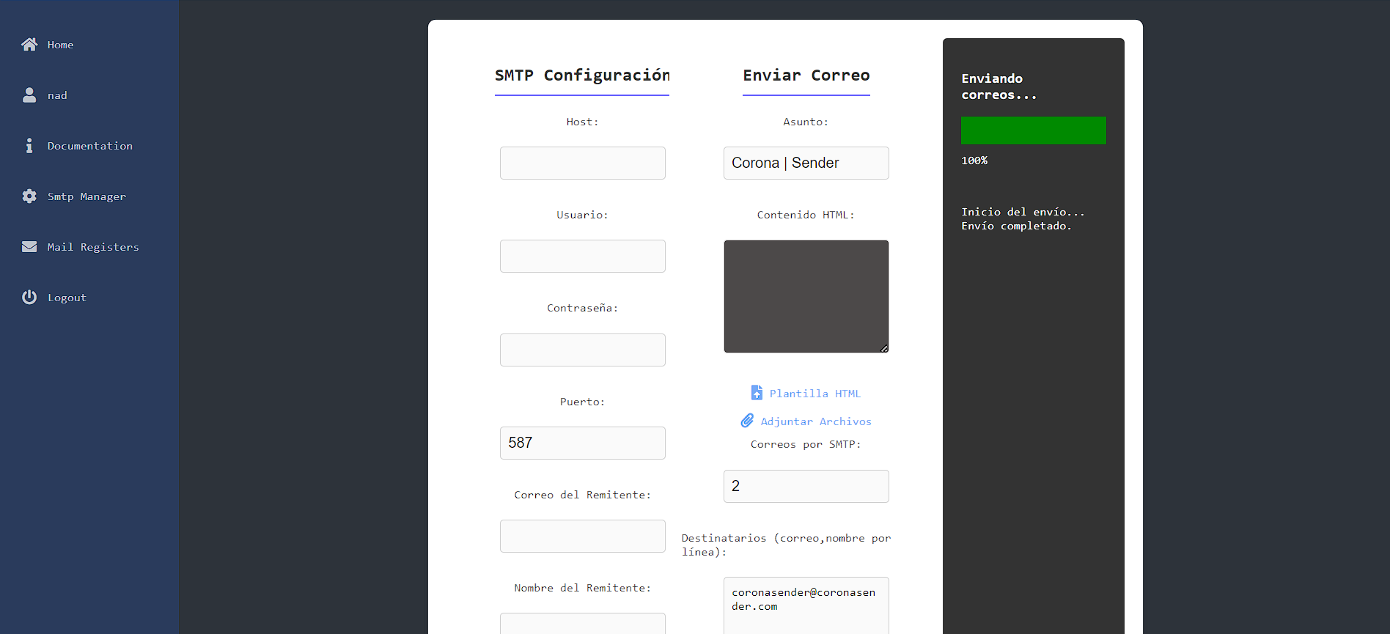Focus the Usuario input field
The width and height of the screenshot is (1390, 634).
(x=583, y=256)
